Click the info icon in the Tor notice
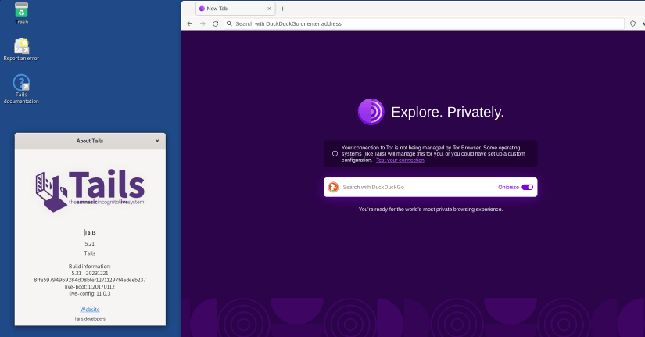The image size is (645, 337). 335,153
